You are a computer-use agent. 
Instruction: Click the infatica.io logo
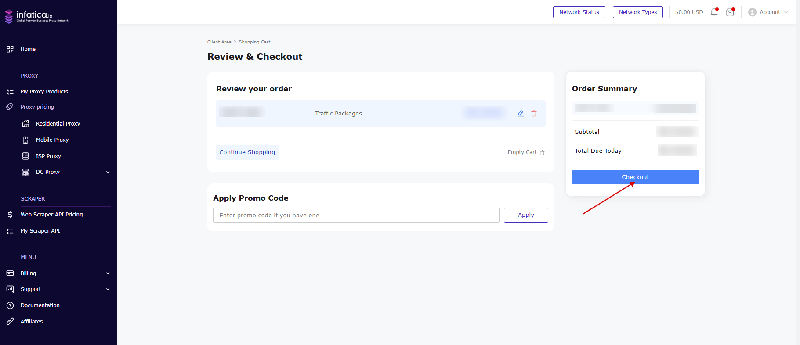pyautogui.click(x=37, y=16)
